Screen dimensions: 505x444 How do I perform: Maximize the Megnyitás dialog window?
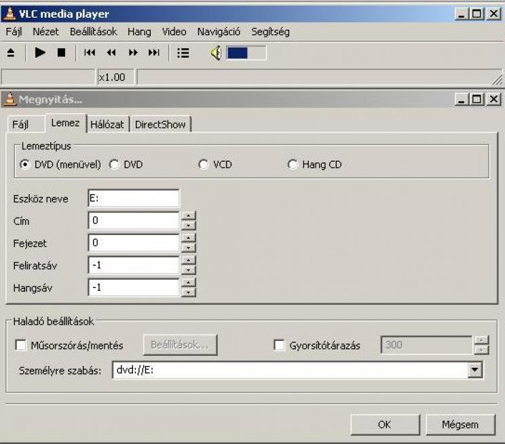point(476,99)
